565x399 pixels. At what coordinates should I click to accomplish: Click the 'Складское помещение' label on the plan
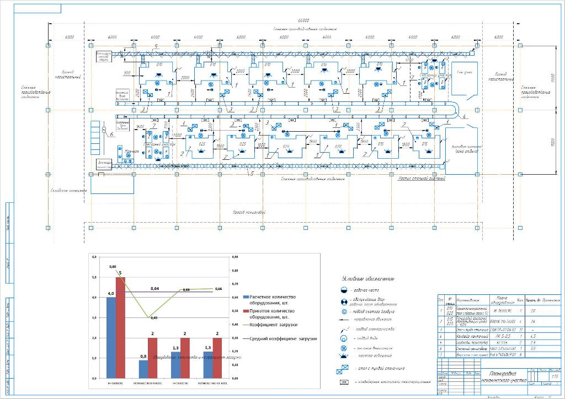[69, 191]
